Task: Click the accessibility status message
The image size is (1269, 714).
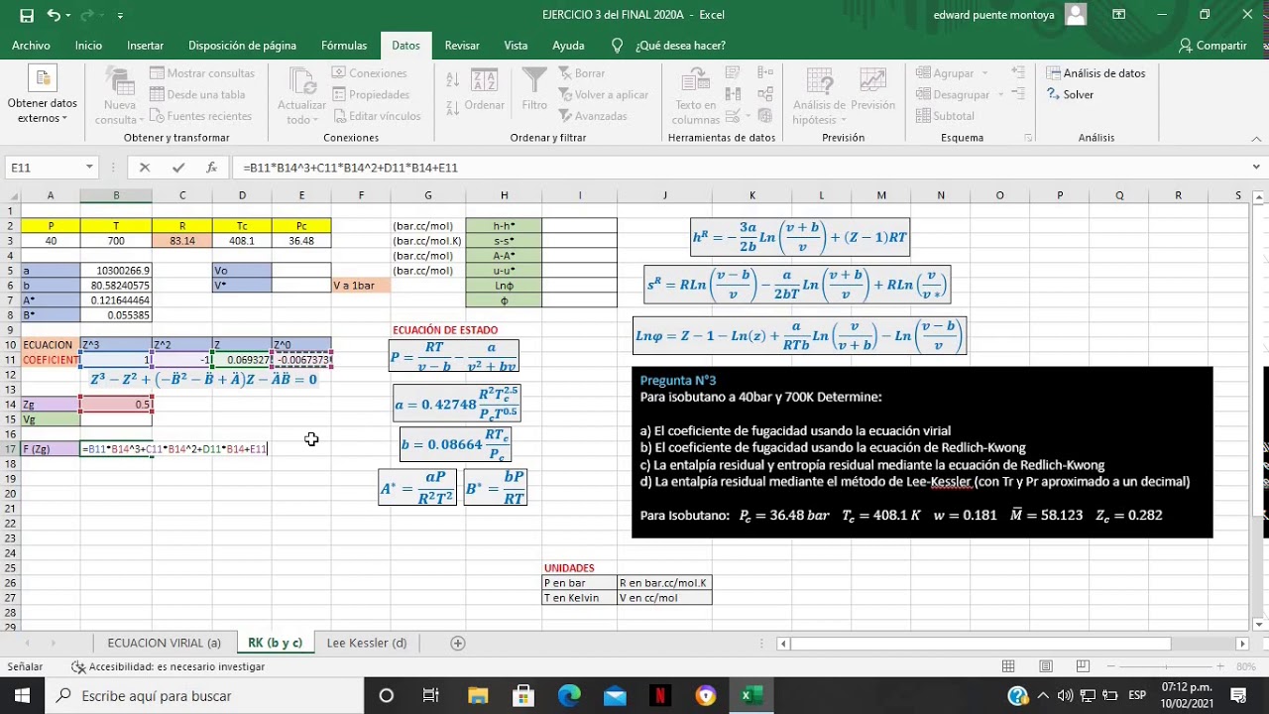Action: click(x=169, y=666)
